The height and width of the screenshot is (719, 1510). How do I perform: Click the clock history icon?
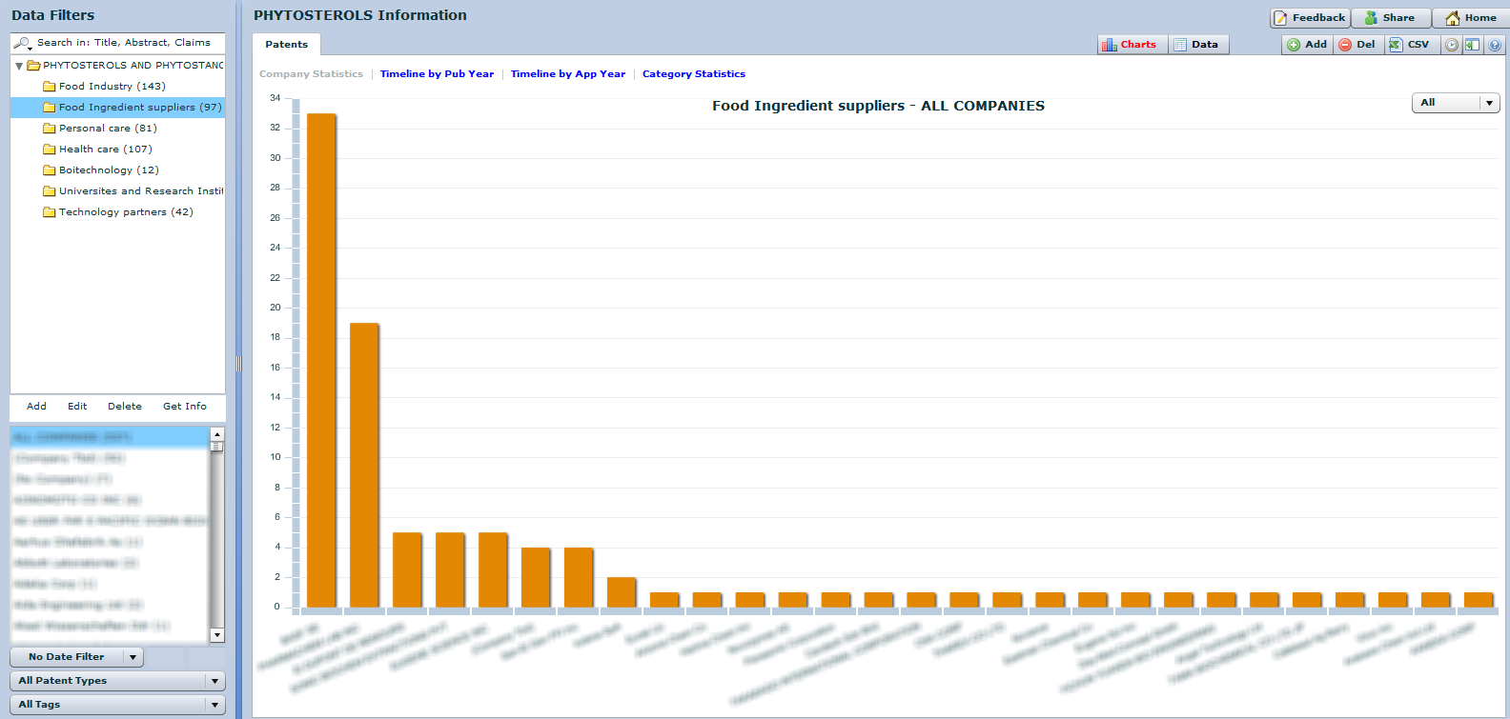click(x=1451, y=45)
